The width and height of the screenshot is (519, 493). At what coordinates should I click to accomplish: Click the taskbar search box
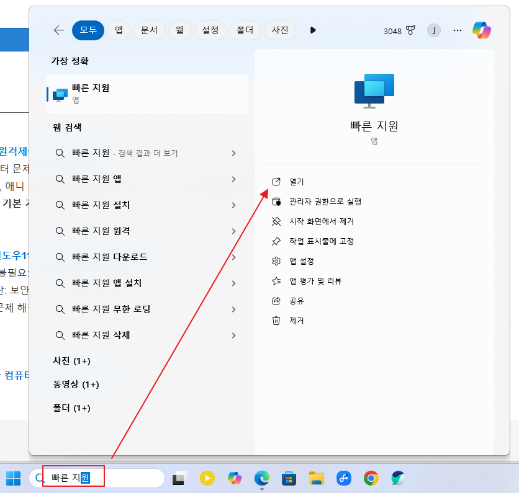tap(97, 477)
